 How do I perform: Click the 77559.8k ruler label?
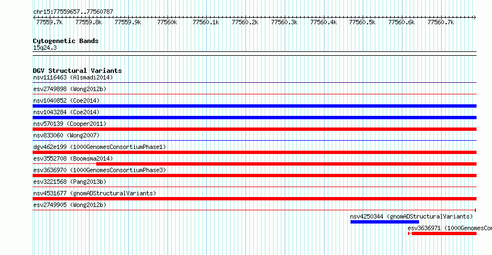[88, 22]
